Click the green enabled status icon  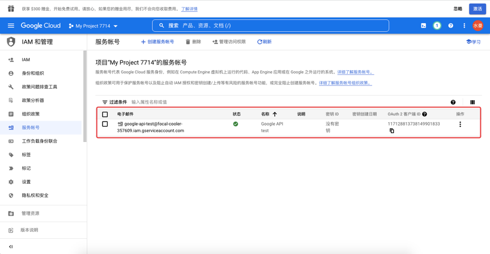pyautogui.click(x=236, y=124)
